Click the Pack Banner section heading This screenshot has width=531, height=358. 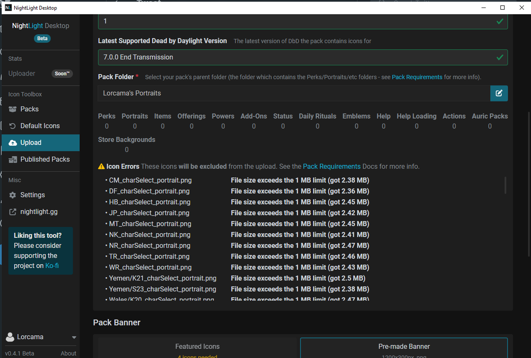[x=117, y=323]
